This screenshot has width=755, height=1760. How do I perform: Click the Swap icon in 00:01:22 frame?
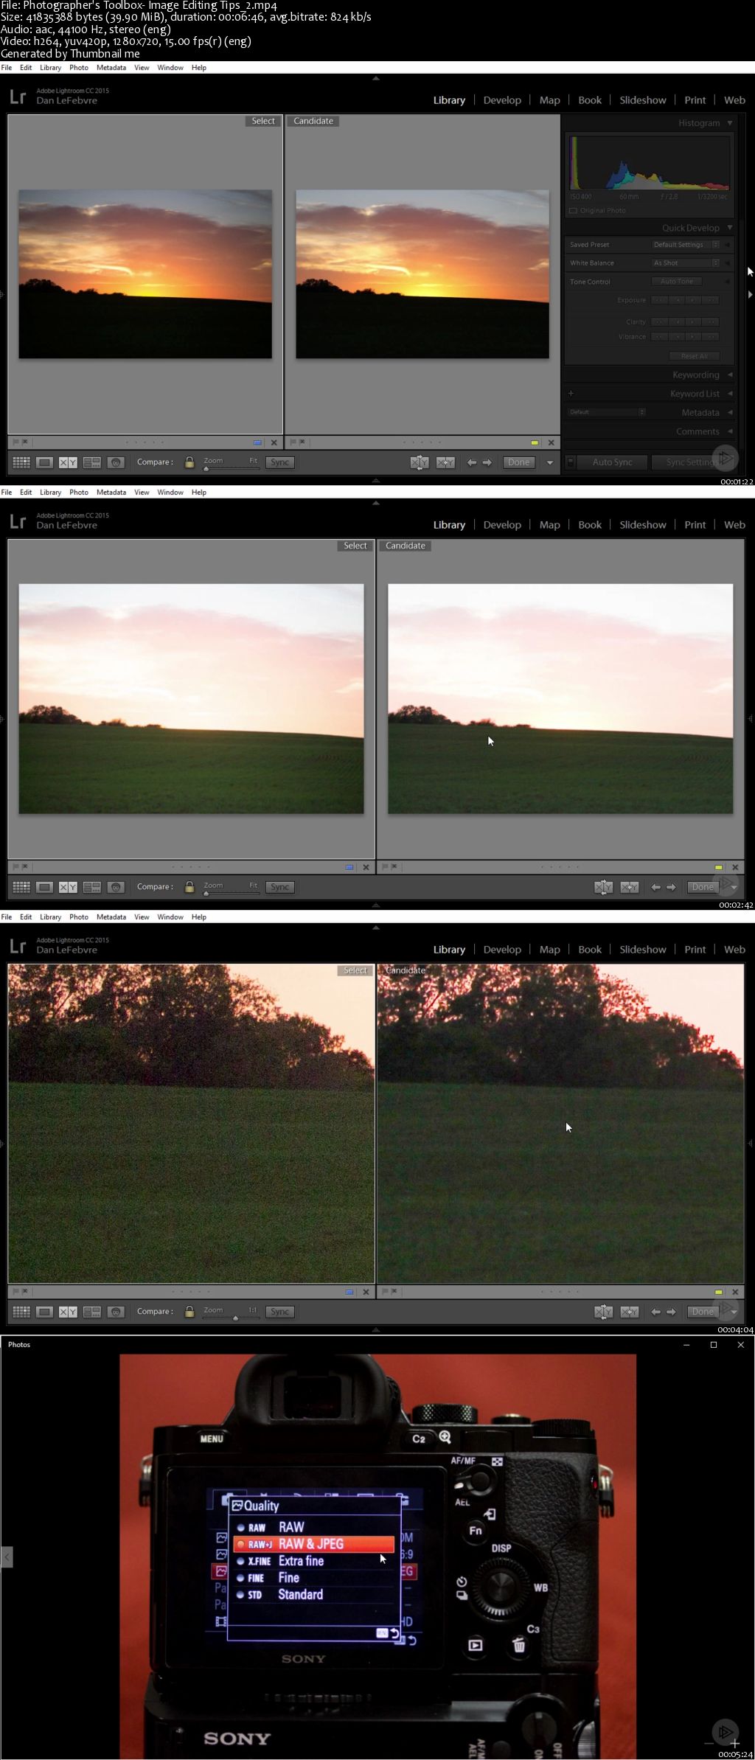point(420,462)
